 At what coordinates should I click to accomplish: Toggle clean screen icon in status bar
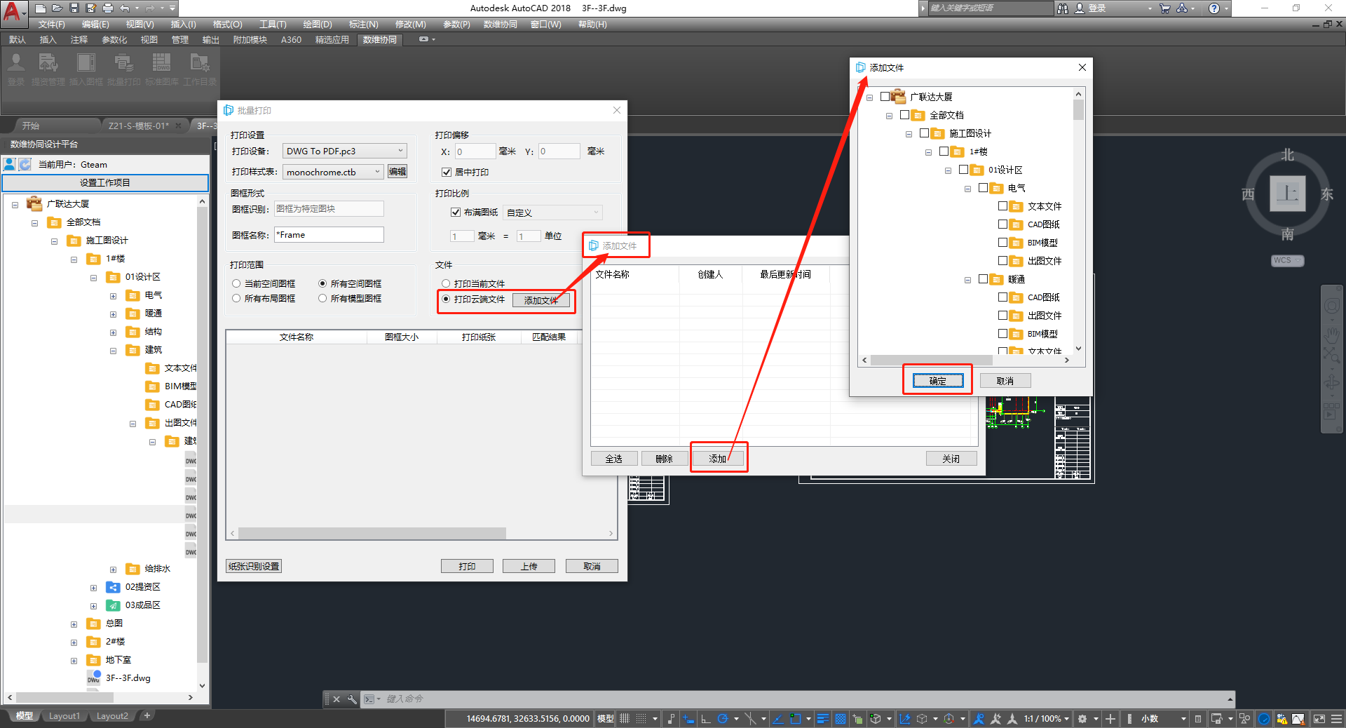[1319, 718]
